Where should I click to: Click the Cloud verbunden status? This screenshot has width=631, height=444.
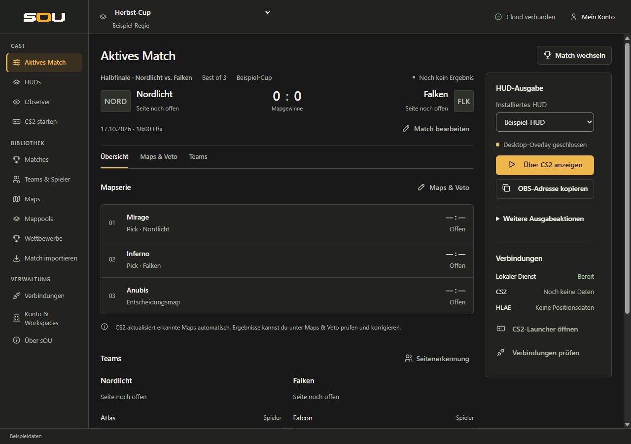(x=525, y=17)
